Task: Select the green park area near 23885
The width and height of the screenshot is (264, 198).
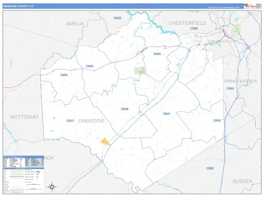Action: [140, 71]
